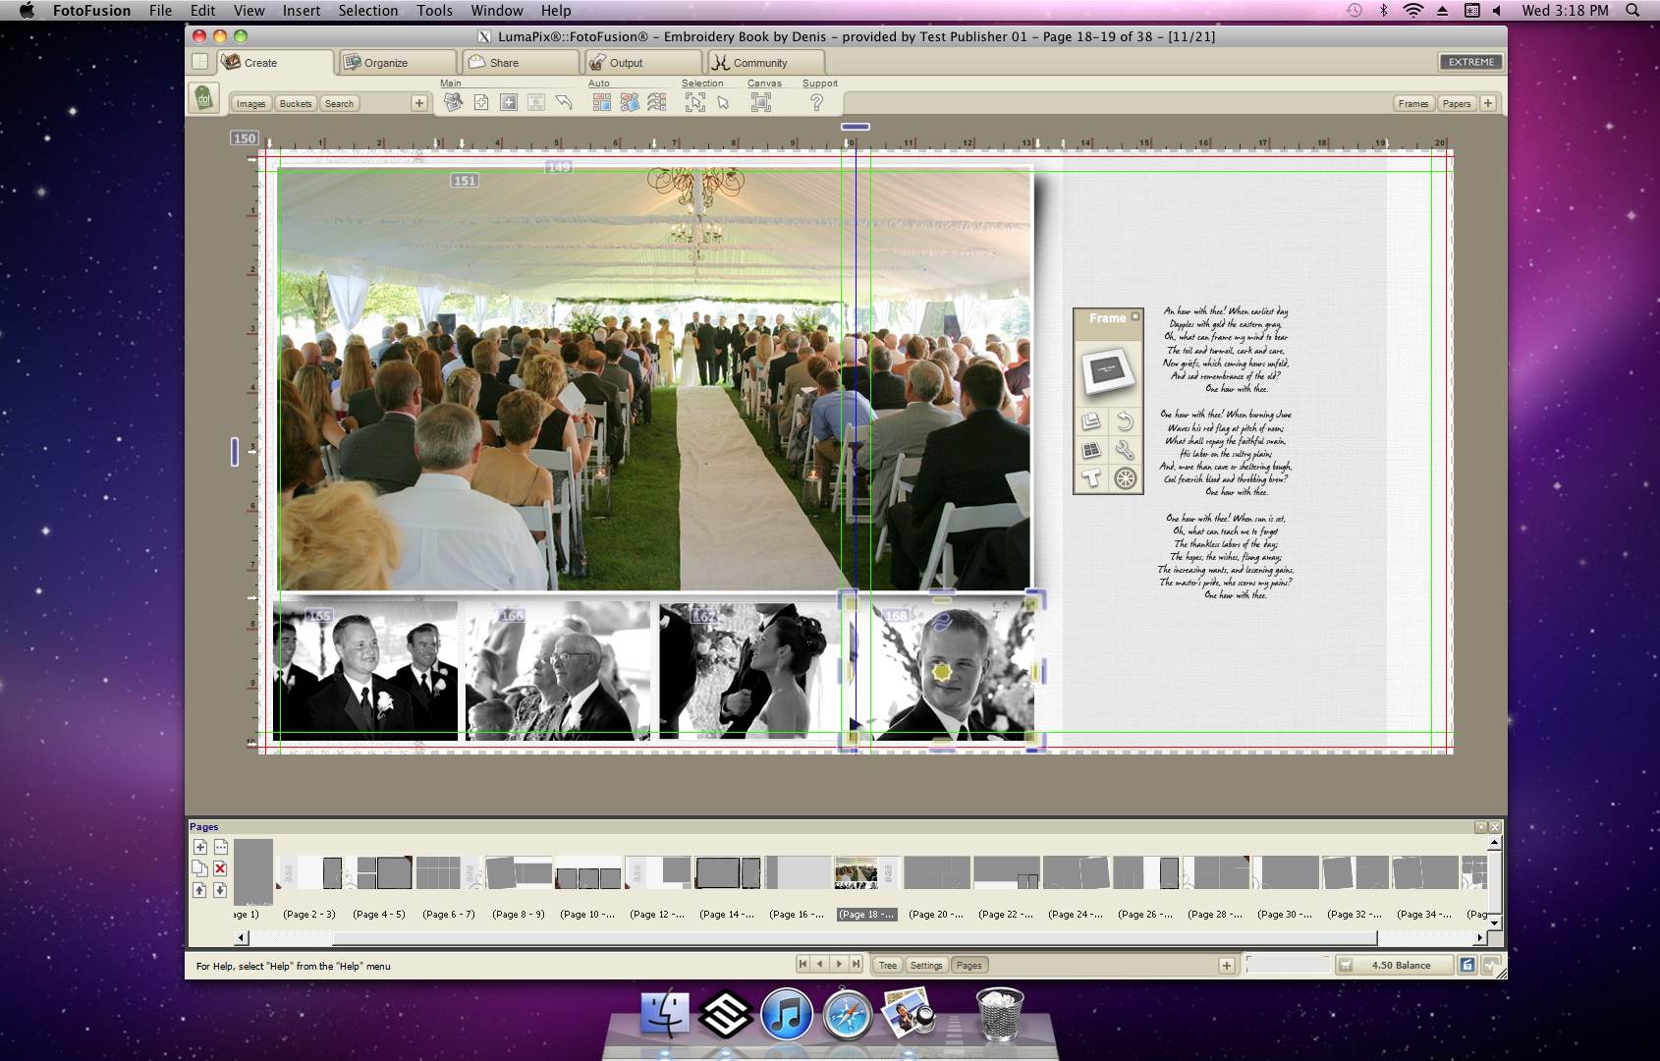This screenshot has width=1660, height=1061.
Task: Open the Tools menu
Action: coord(433,11)
